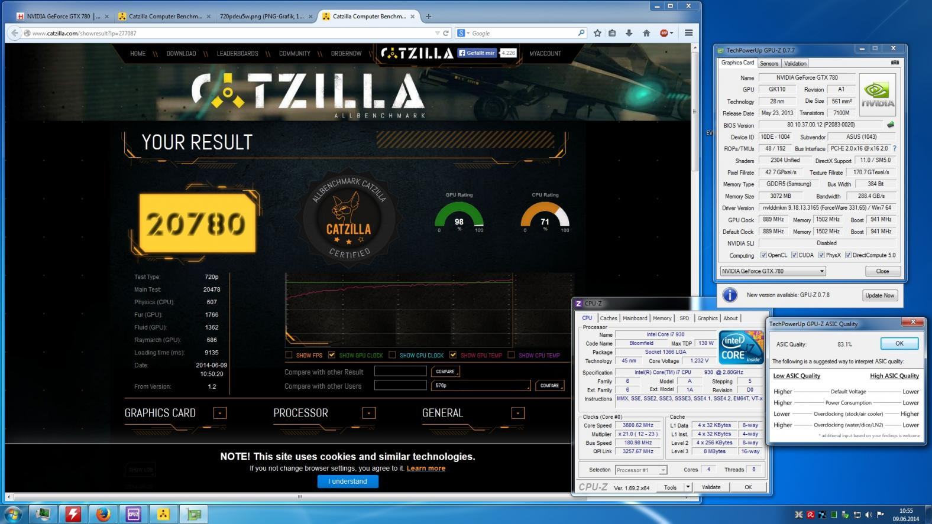This screenshot has width=932, height=524.
Task: Click the CPU Rating gauge showing 71
Action: tap(545, 216)
